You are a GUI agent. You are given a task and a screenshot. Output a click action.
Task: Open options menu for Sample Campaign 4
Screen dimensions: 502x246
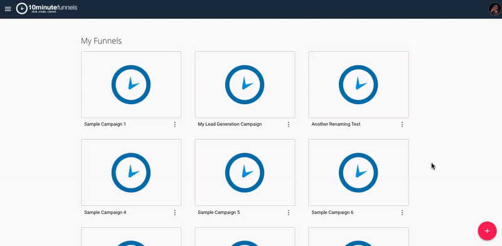click(175, 212)
